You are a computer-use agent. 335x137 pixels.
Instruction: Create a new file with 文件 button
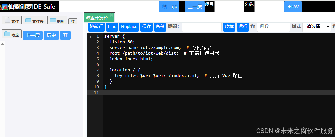point(12,20)
